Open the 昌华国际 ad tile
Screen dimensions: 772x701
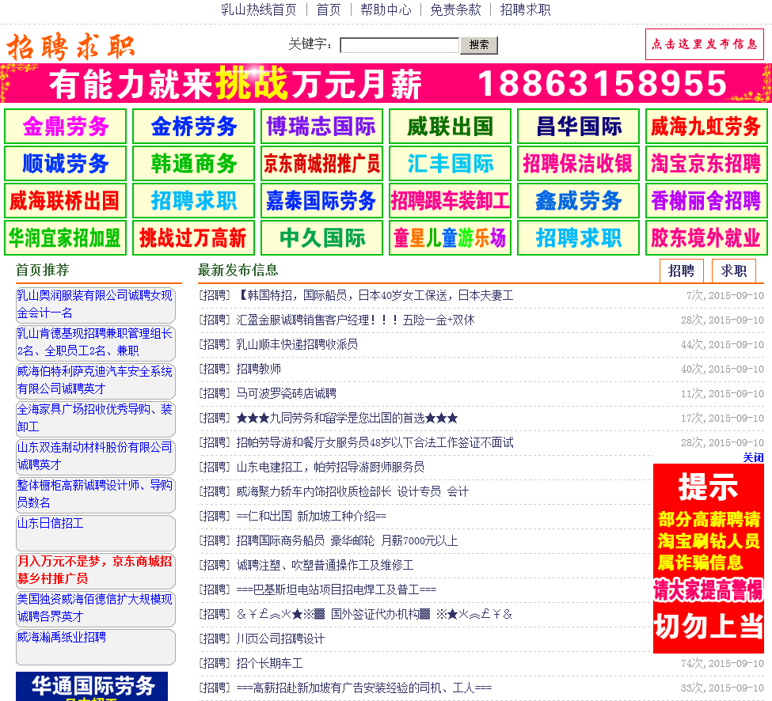(x=579, y=127)
